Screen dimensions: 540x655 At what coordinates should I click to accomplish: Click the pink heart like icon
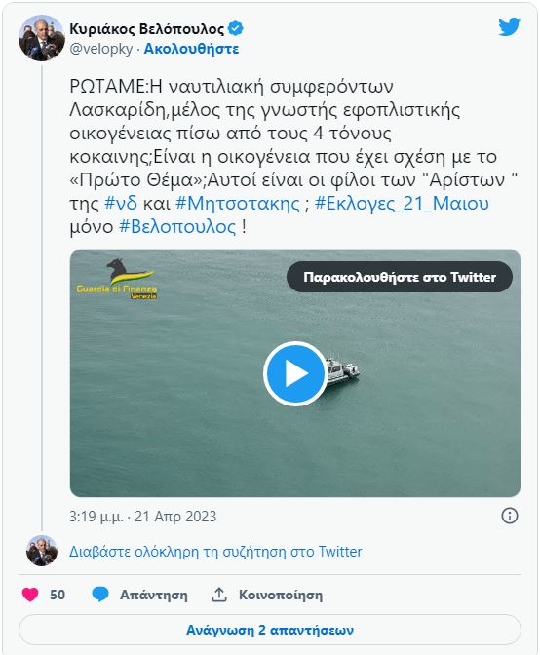(30, 594)
